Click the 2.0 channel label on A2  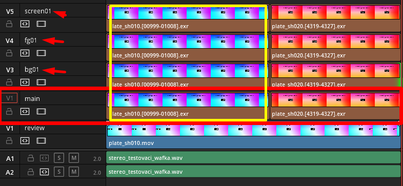(97, 173)
